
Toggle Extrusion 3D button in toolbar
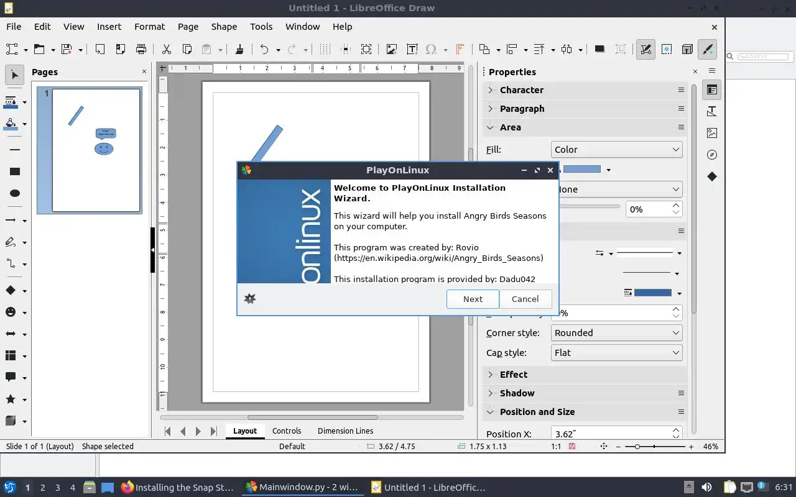pos(687,50)
